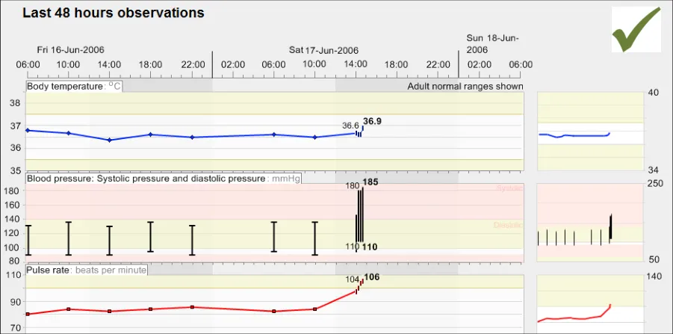Select the Fri 16-Jun-2006 date label
This screenshot has height=334, width=673.
[x=71, y=50]
